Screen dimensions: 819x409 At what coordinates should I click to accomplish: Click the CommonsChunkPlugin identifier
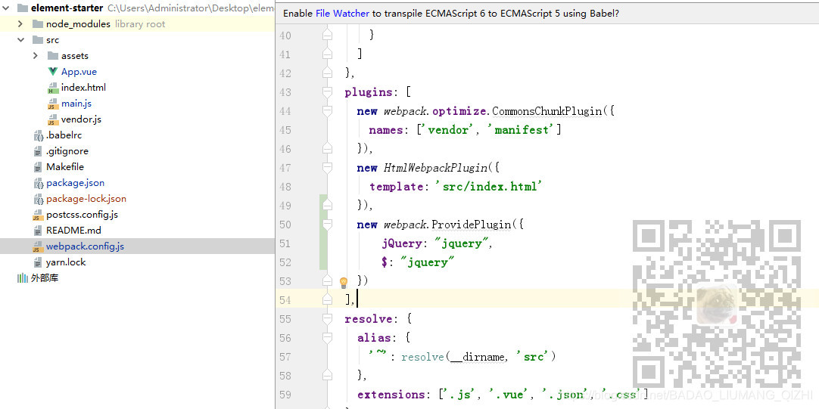tap(547, 111)
